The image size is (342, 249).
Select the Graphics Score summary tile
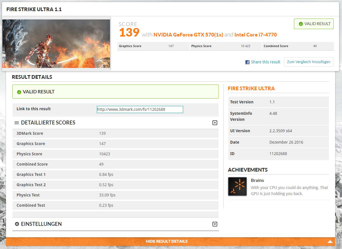pos(153,46)
